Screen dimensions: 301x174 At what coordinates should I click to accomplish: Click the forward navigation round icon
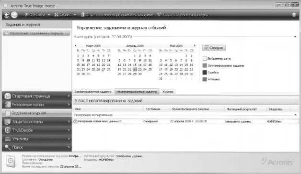[x=14, y=15]
